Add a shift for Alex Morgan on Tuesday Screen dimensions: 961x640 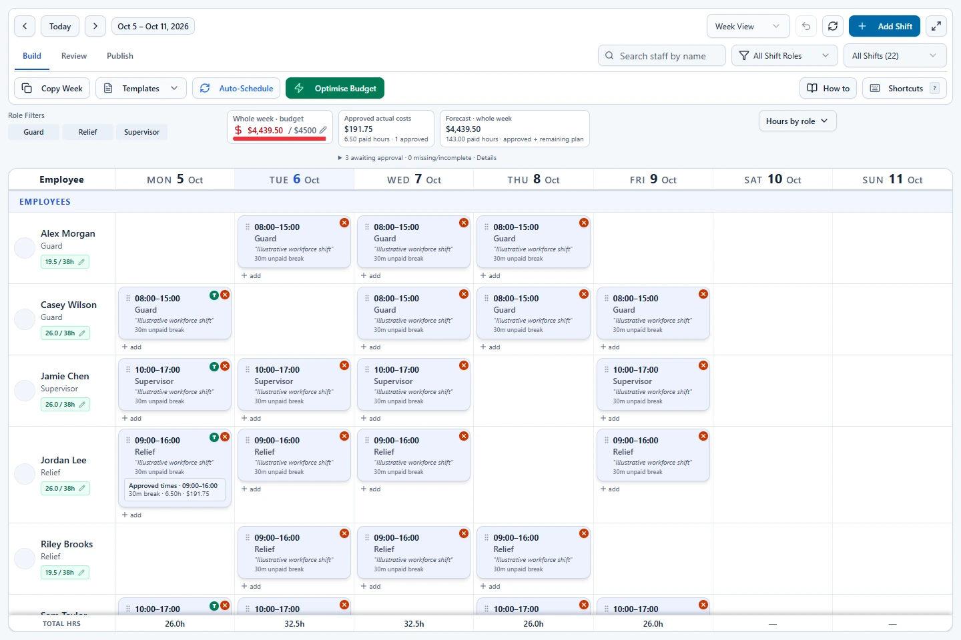point(252,276)
